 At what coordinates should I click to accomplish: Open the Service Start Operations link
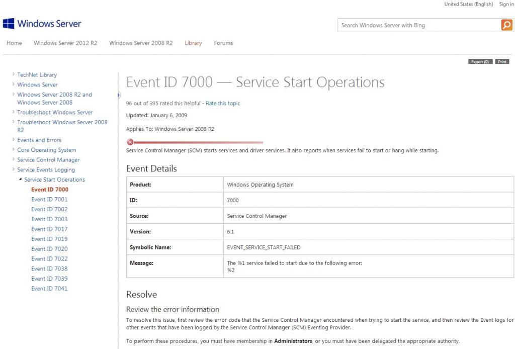(54, 180)
